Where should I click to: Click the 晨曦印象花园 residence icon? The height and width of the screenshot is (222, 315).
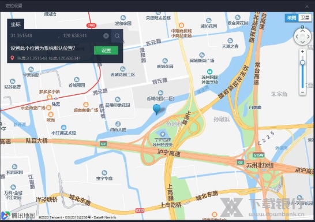click(118, 99)
